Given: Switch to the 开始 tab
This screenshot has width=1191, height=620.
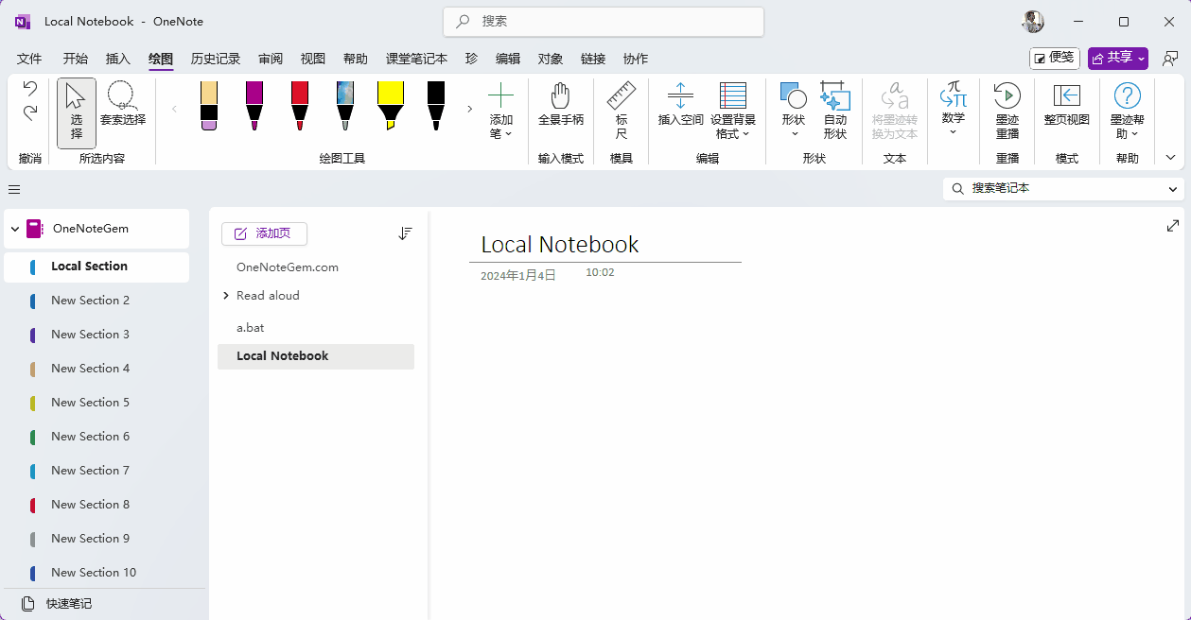Looking at the screenshot, I should 76,59.
